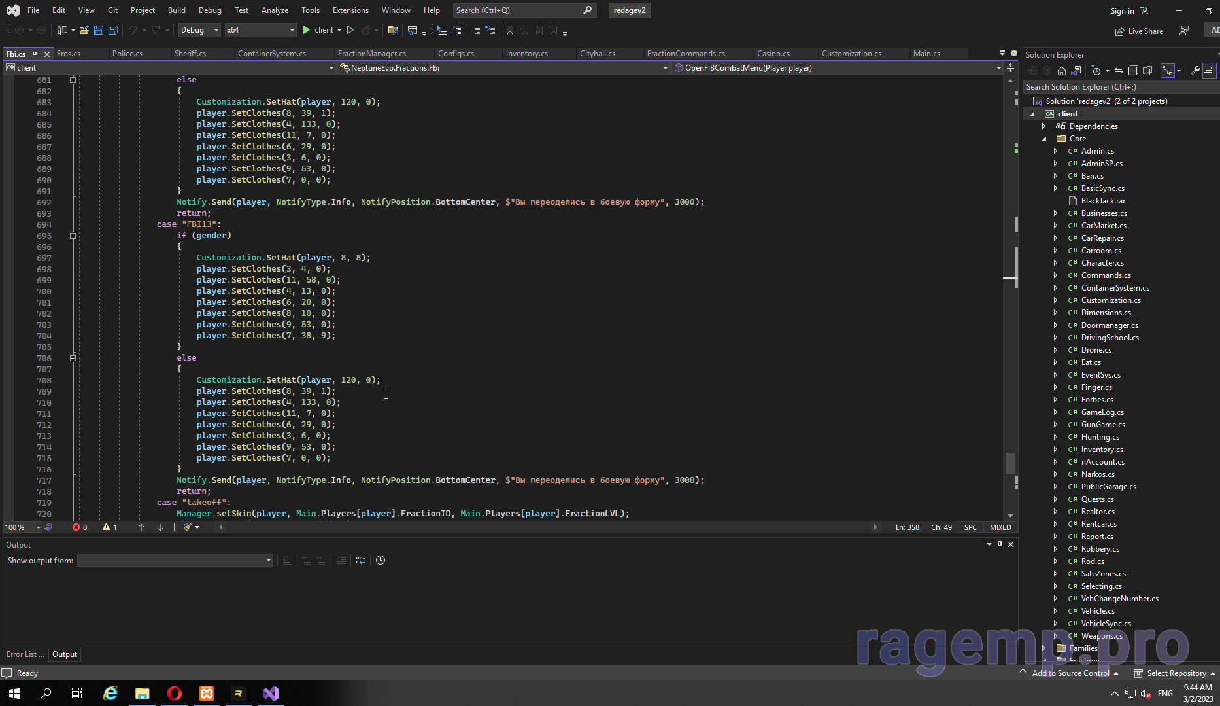Toggle Preview Selected Items in Solution Explorer
Screen dimensions: 1220x706
[1210, 71]
